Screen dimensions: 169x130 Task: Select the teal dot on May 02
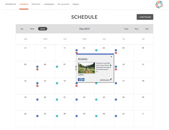coord(96,50)
